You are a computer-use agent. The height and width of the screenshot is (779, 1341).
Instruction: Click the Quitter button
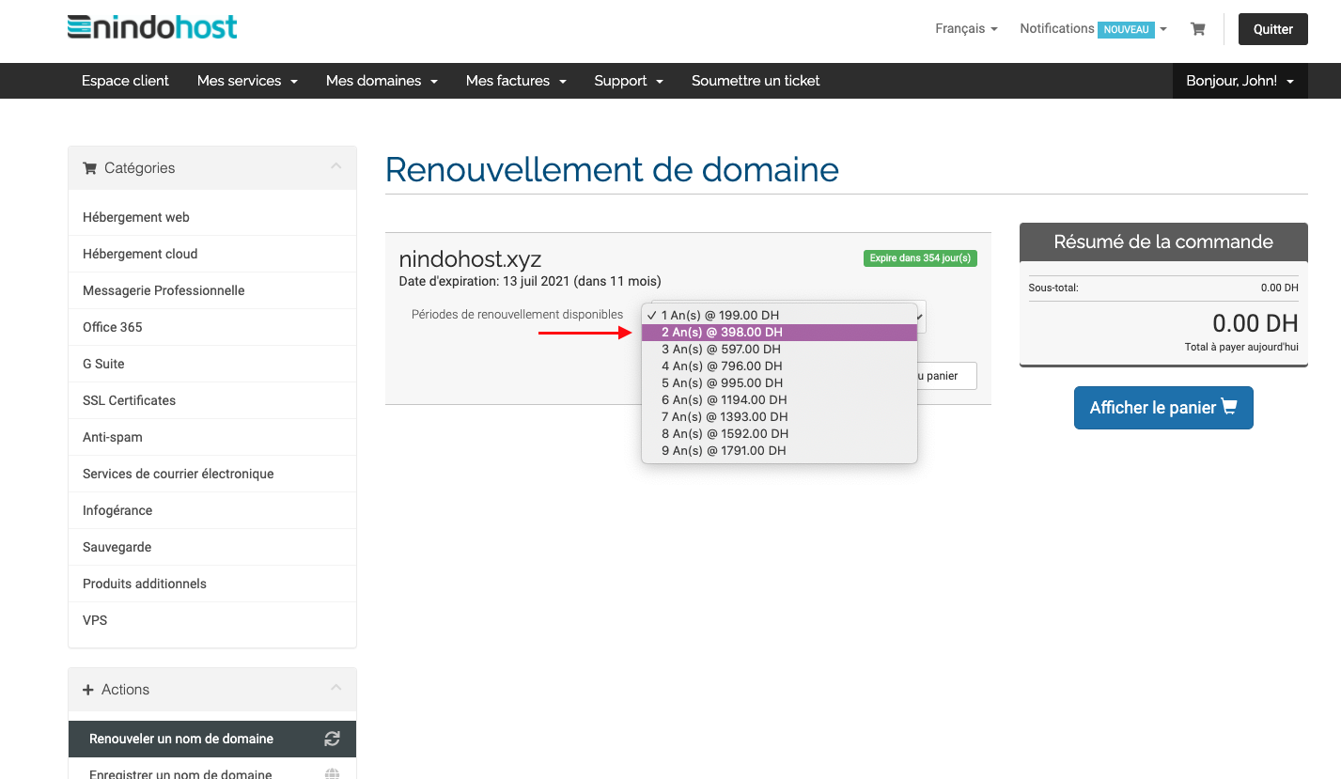[x=1272, y=29]
